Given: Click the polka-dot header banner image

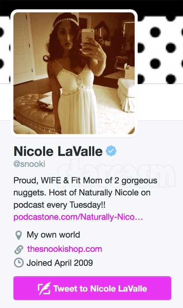Looking at the screenshot, I should coord(160,49).
